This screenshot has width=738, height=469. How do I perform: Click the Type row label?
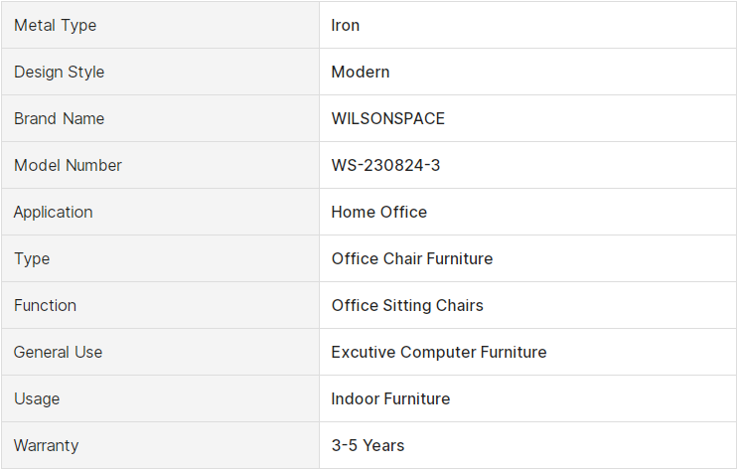pyautogui.click(x=32, y=259)
